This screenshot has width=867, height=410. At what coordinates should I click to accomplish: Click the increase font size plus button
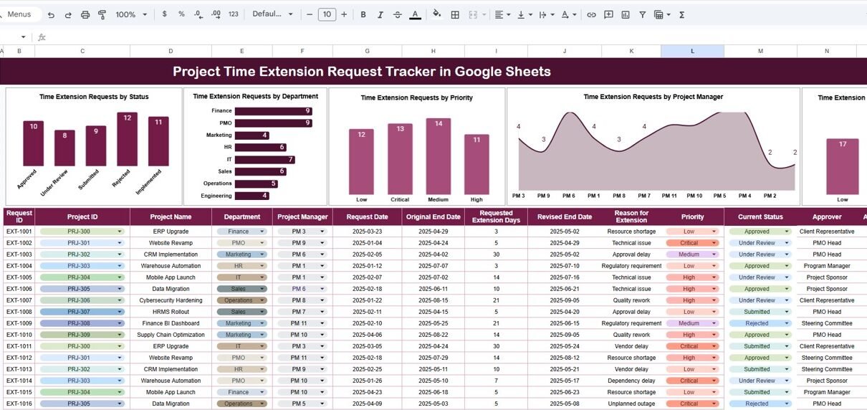pos(344,14)
